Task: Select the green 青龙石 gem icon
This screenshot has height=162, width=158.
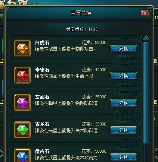Action: coord(22,130)
